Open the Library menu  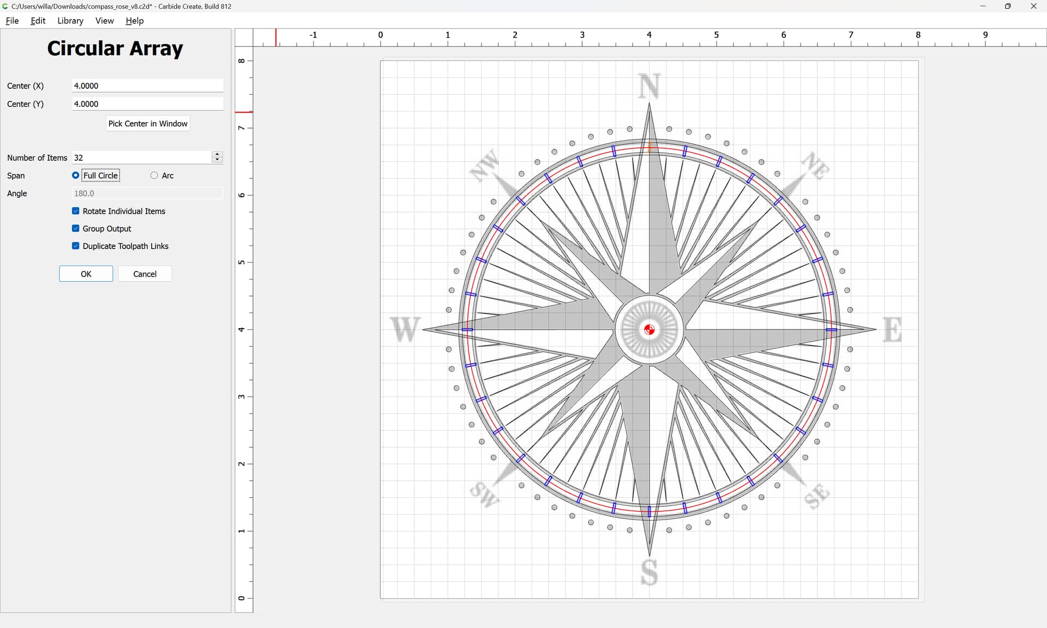[70, 21]
